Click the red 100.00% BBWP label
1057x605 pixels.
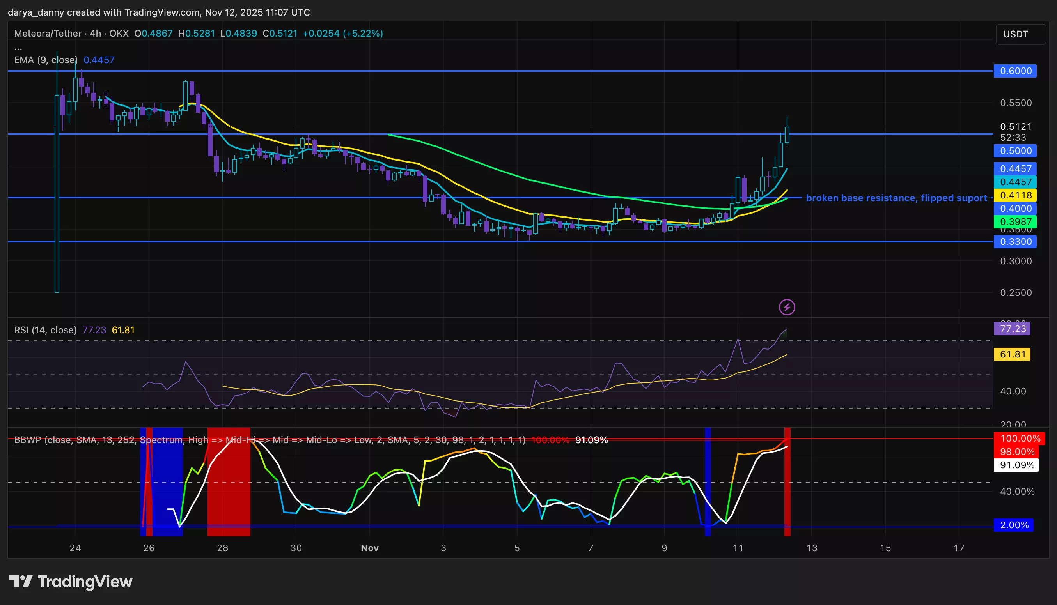(x=1019, y=439)
